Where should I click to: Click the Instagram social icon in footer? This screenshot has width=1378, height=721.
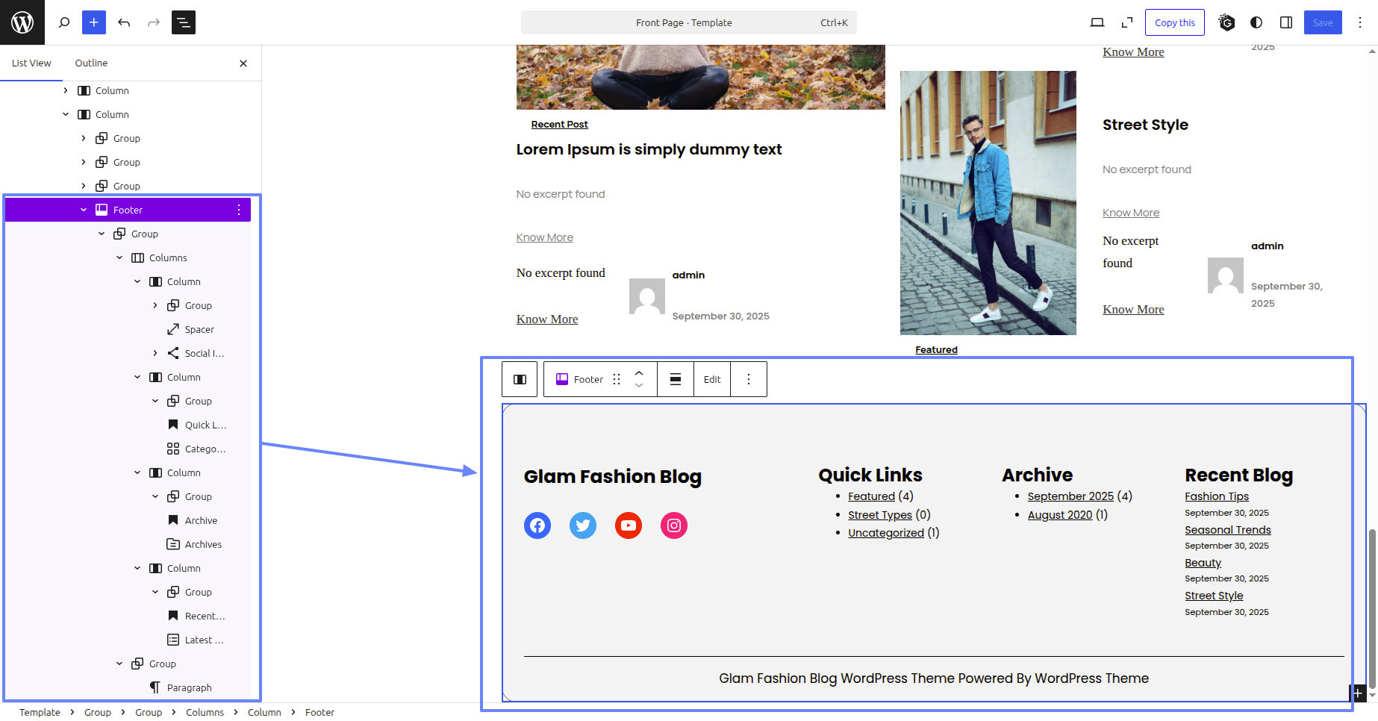point(674,525)
